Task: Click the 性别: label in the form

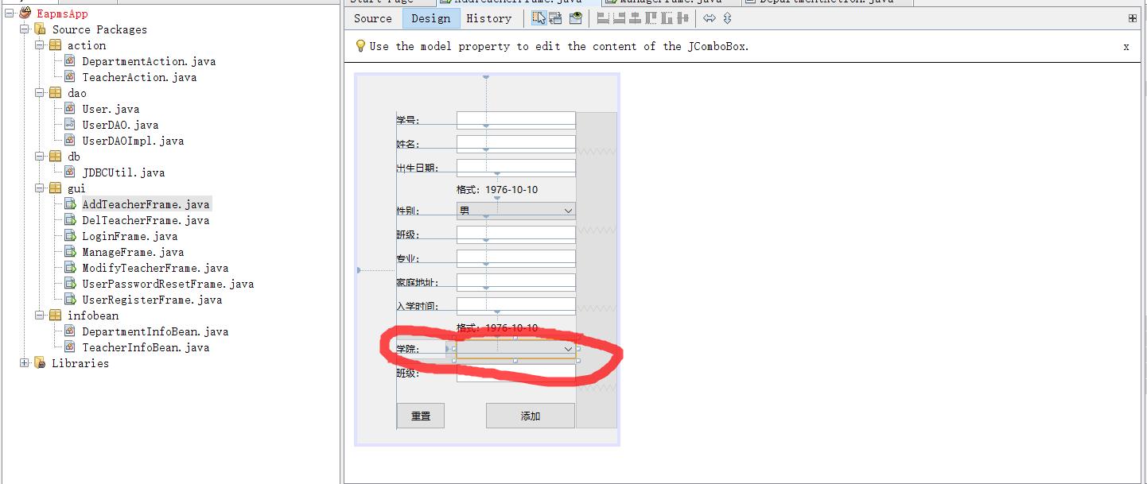Action: point(408,211)
